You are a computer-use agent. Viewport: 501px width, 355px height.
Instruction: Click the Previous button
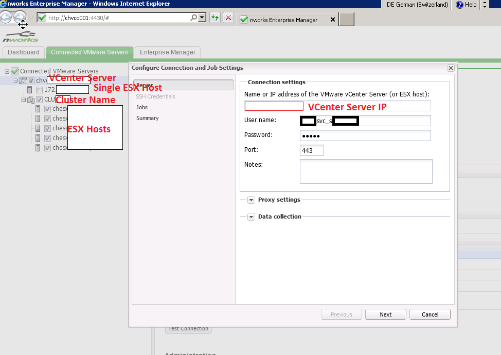341,314
